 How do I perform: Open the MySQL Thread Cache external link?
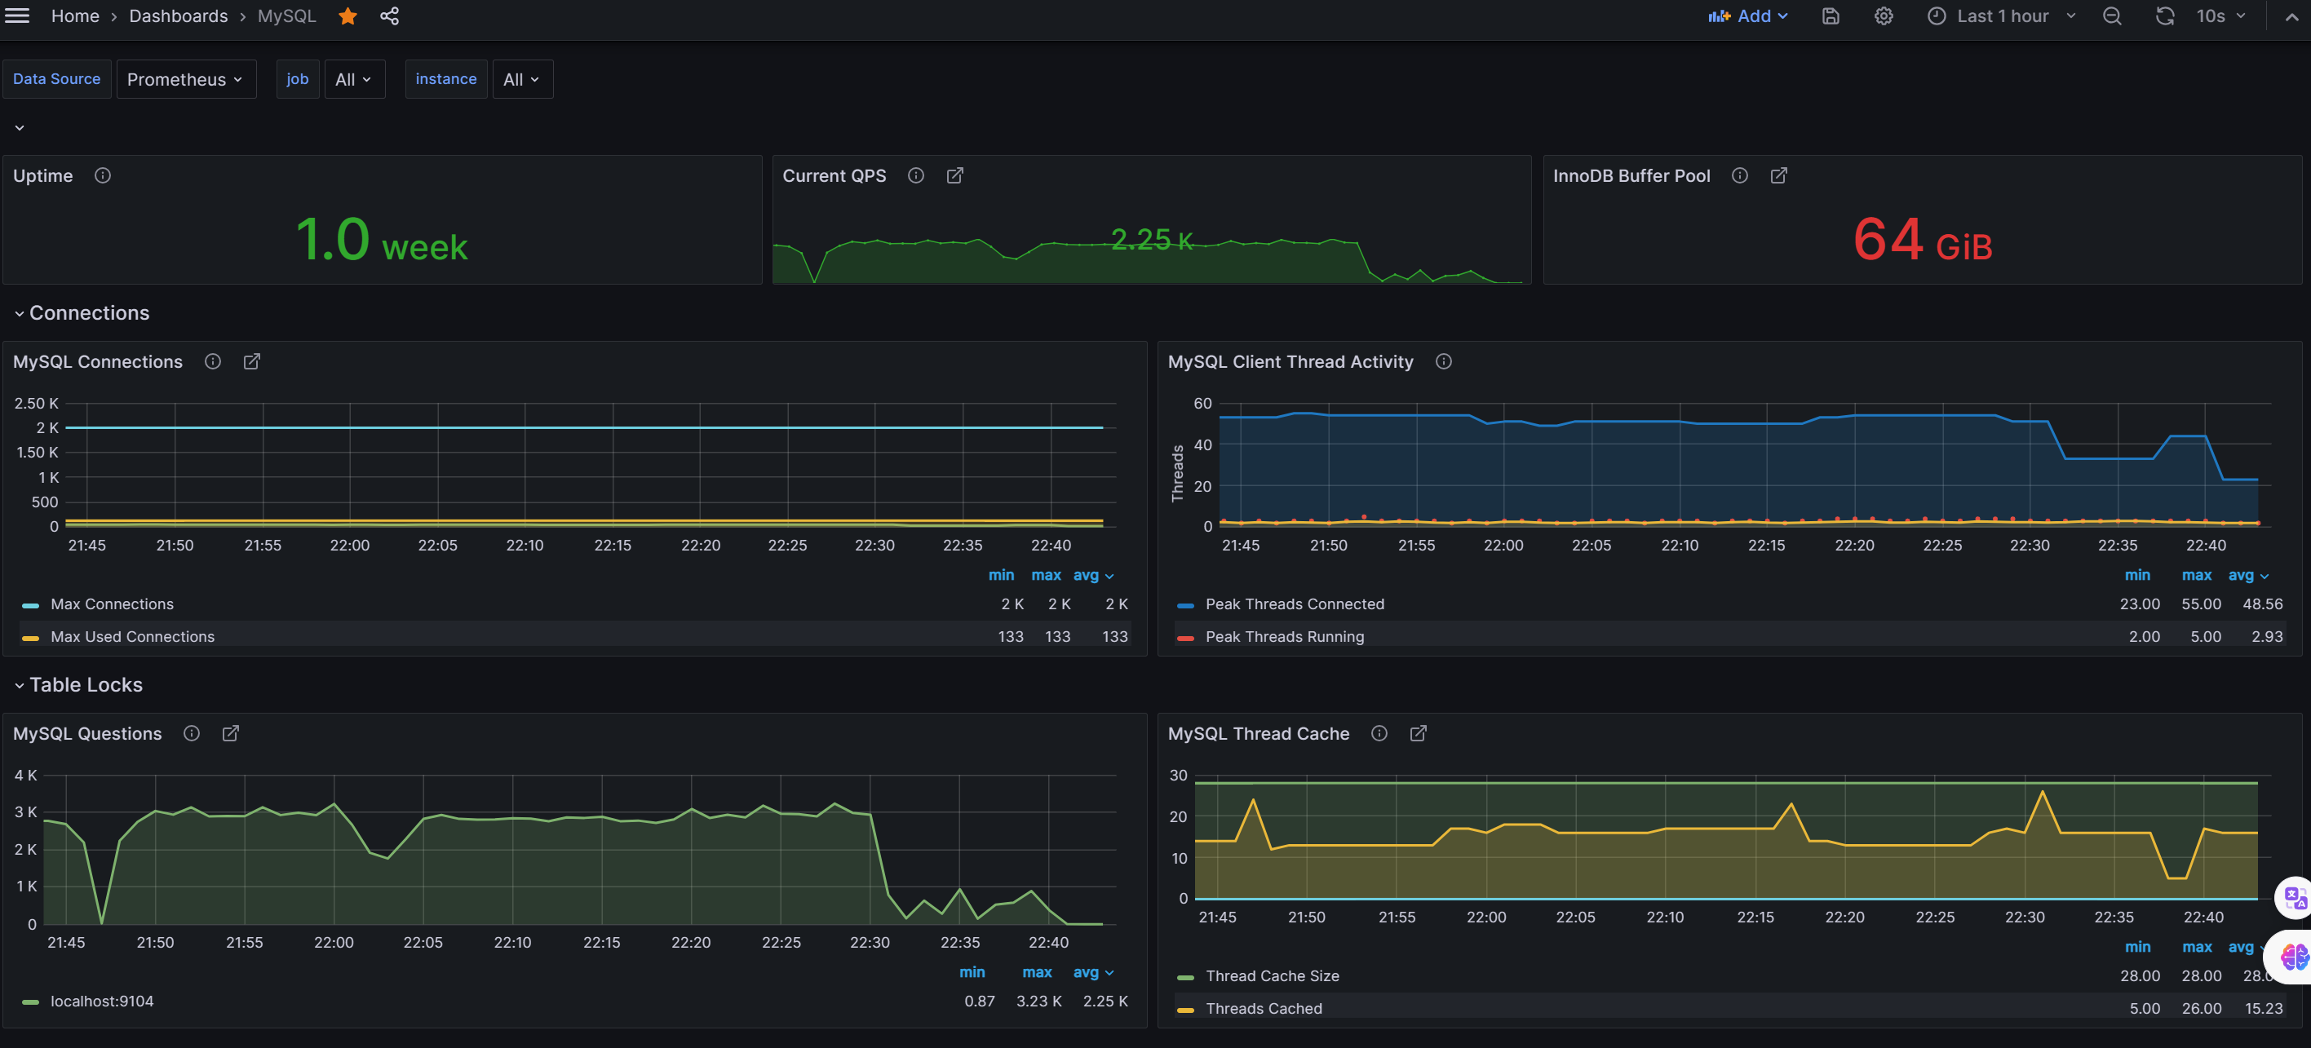[1418, 733]
